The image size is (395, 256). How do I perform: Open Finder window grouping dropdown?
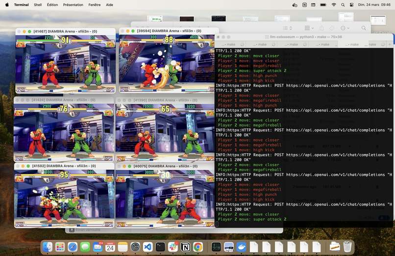(x=309, y=28)
